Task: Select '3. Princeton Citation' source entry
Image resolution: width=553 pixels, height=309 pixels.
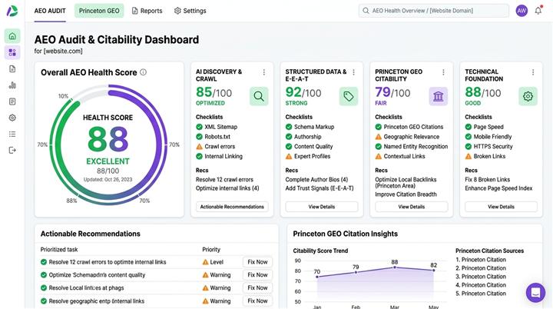Action: click(x=481, y=277)
